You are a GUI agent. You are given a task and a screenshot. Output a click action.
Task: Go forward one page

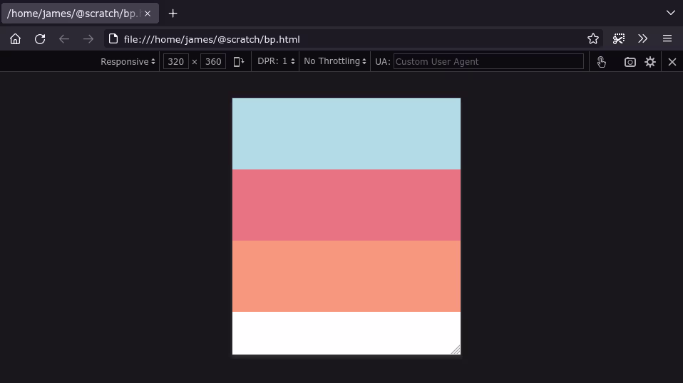click(88, 39)
